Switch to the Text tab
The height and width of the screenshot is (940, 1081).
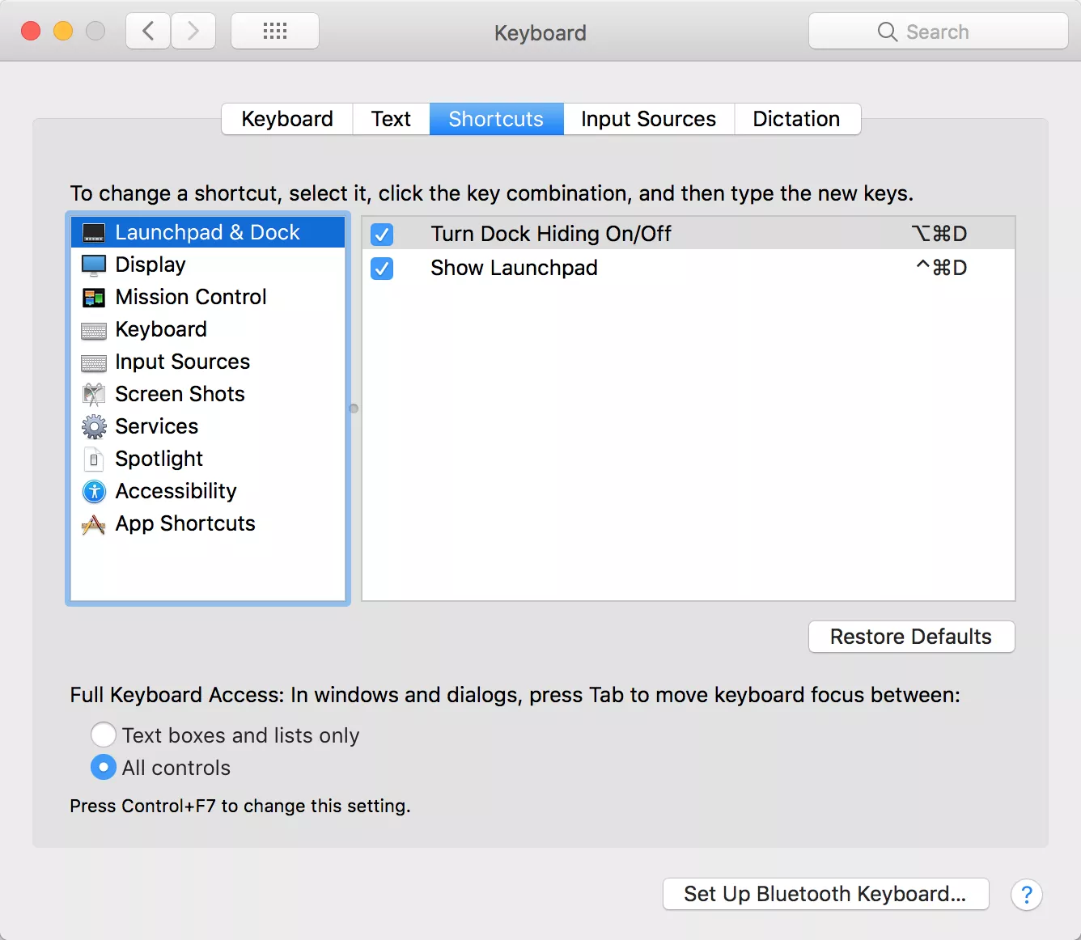tap(391, 119)
